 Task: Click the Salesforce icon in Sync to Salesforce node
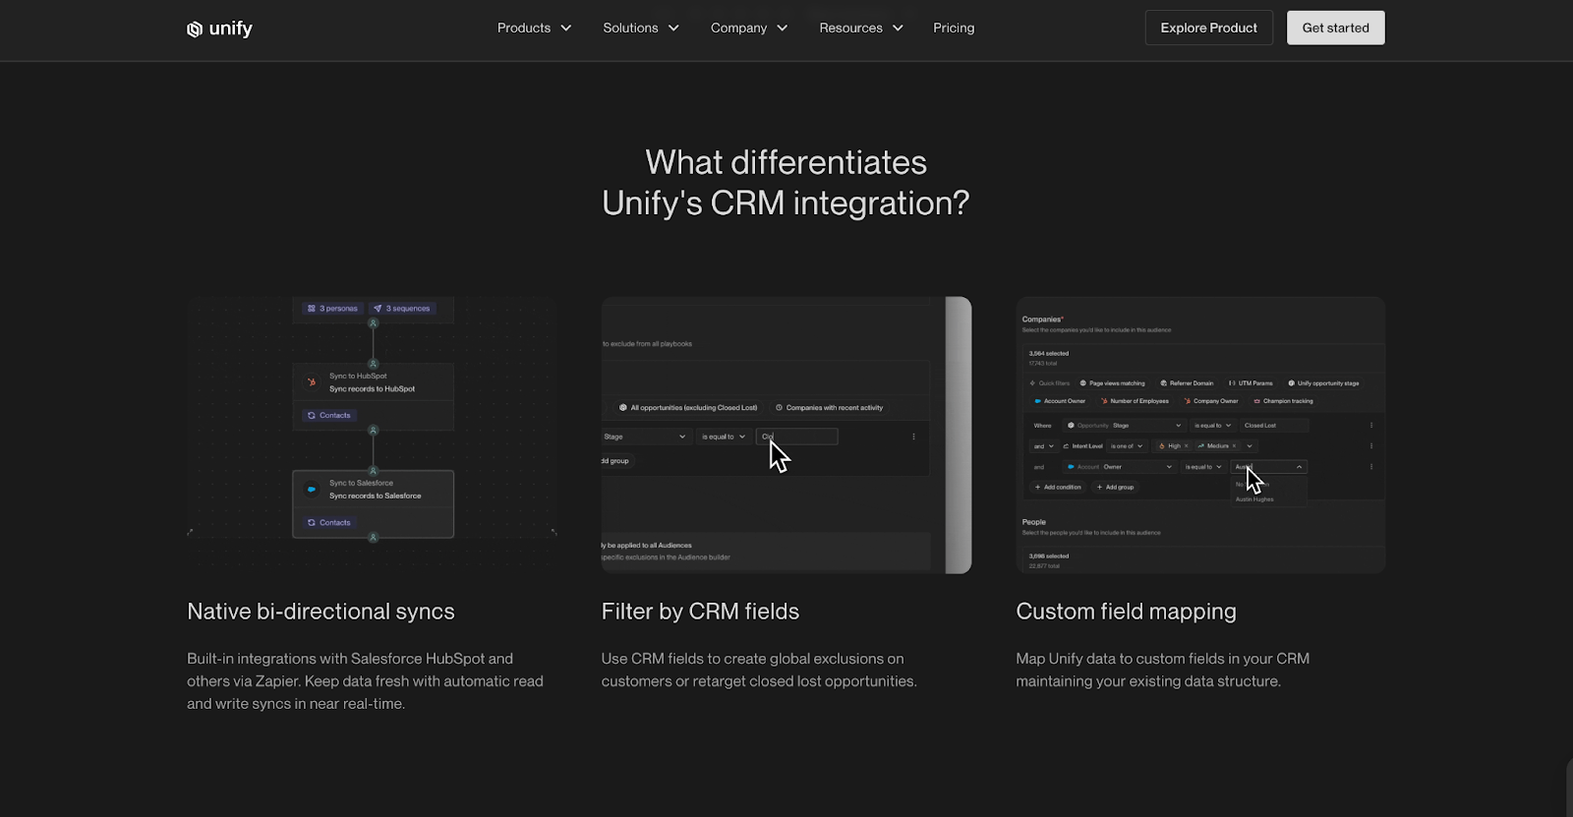coord(312,489)
